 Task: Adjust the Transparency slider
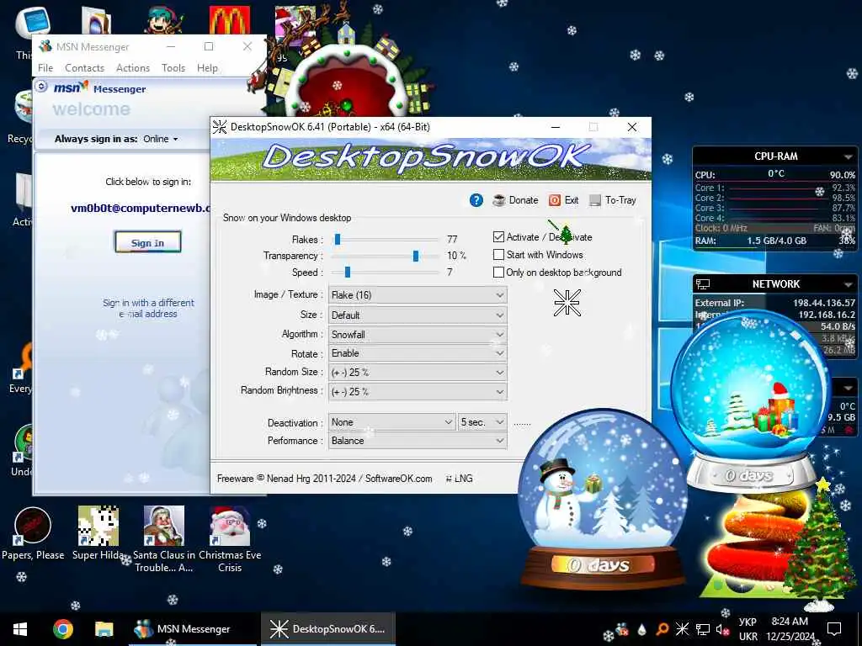click(x=416, y=256)
